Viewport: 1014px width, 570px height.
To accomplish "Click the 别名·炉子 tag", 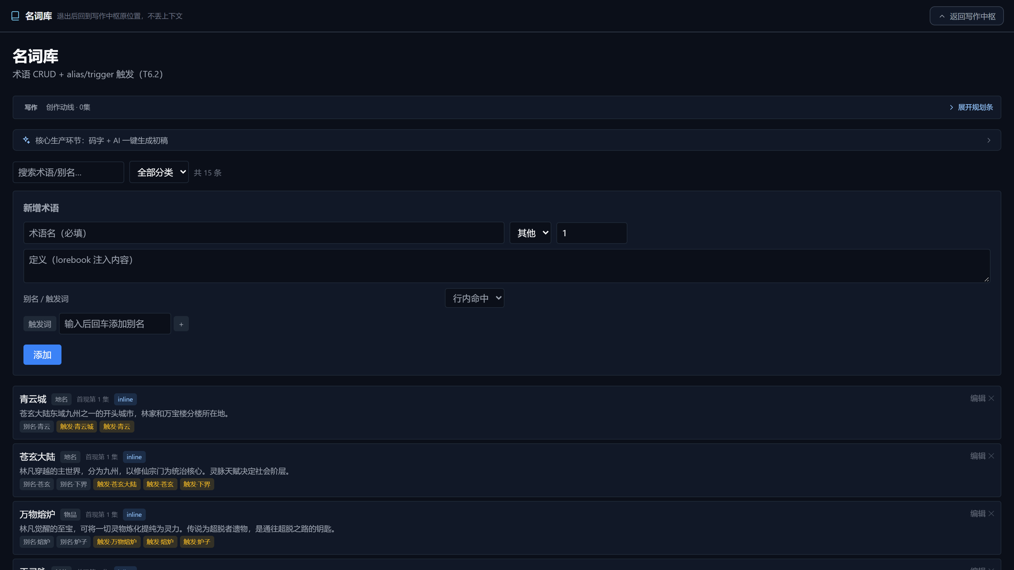I will click(74, 542).
